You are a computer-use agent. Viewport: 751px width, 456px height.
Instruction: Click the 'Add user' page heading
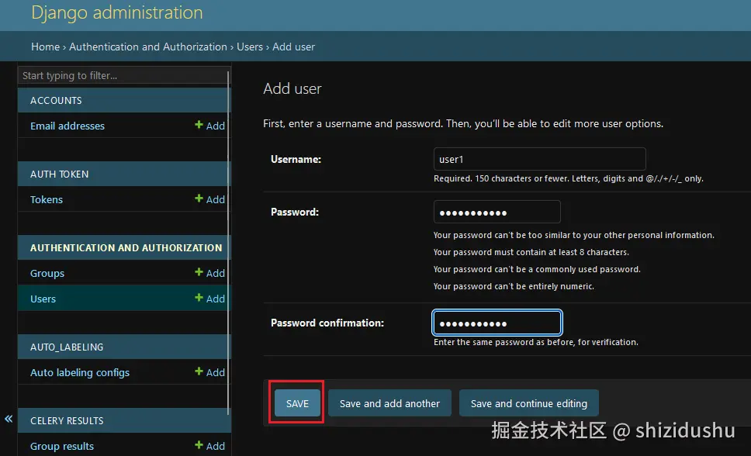(x=292, y=88)
